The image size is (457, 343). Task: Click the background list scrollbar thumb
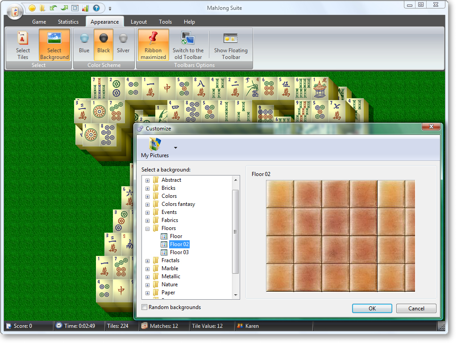pyautogui.click(x=236, y=232)
